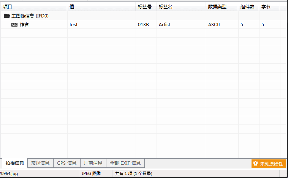Viewport: 288px width, 178px height.
Task: Click the ABC icon beside 作者
Action: [x=14, y=25]
